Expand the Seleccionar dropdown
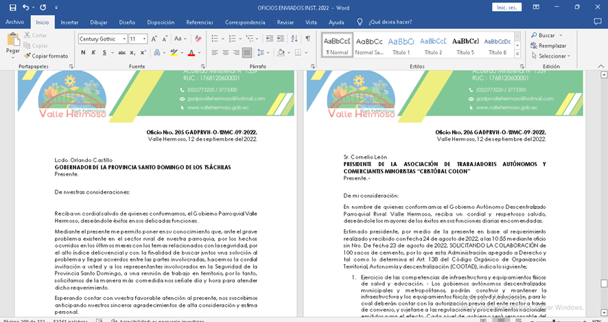Image resolution: width=608 pixels, height=322 pixels. click(551, 56)
